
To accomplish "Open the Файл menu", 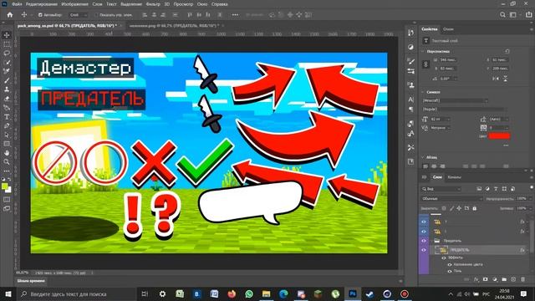I will (x=17, y=4).
